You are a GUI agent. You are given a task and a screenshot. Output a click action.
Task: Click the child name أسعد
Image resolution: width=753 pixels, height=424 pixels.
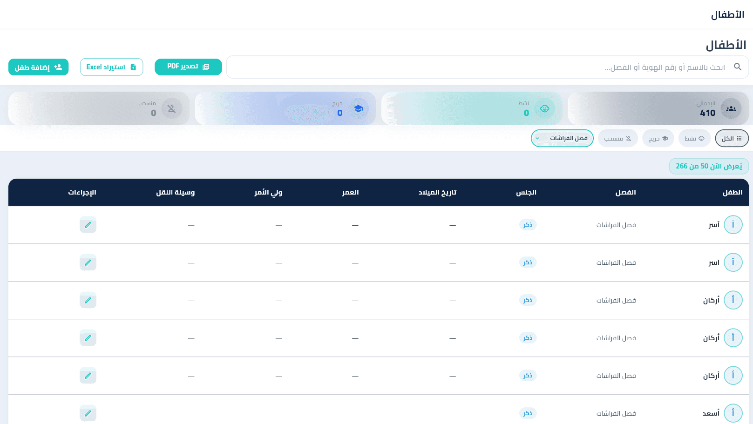pos(711,413)
